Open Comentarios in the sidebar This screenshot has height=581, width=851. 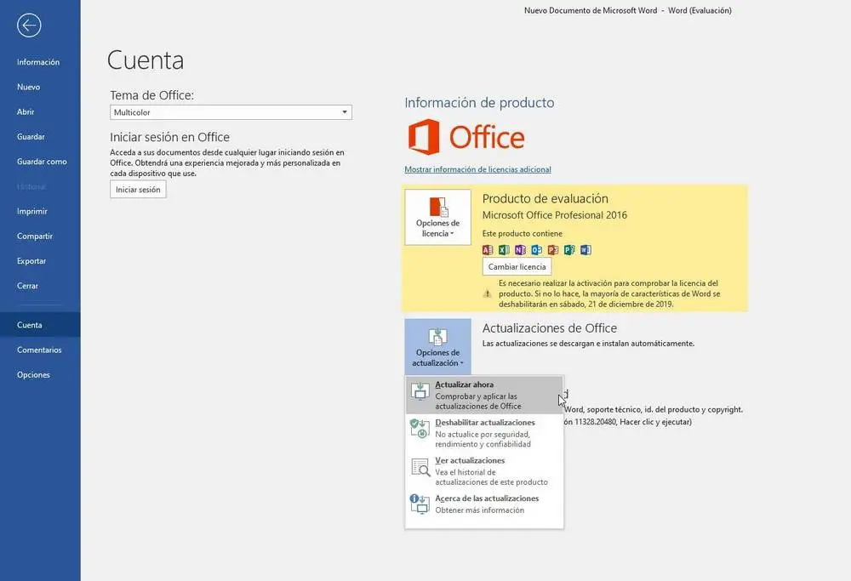(x=40, y=350)
